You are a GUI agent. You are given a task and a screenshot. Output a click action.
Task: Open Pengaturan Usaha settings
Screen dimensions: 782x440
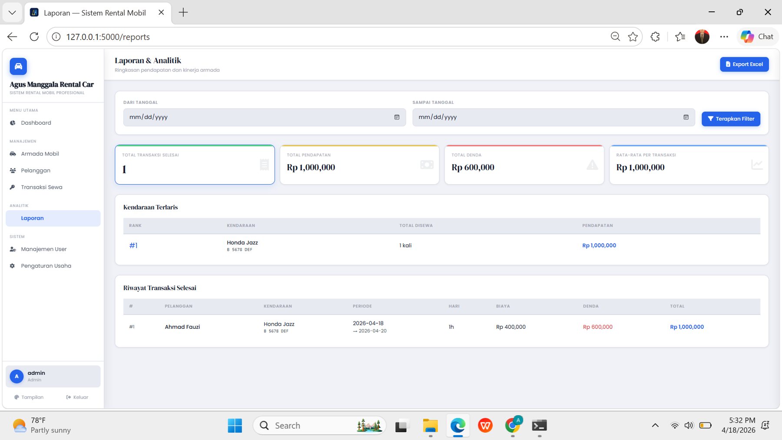point(46,266)
